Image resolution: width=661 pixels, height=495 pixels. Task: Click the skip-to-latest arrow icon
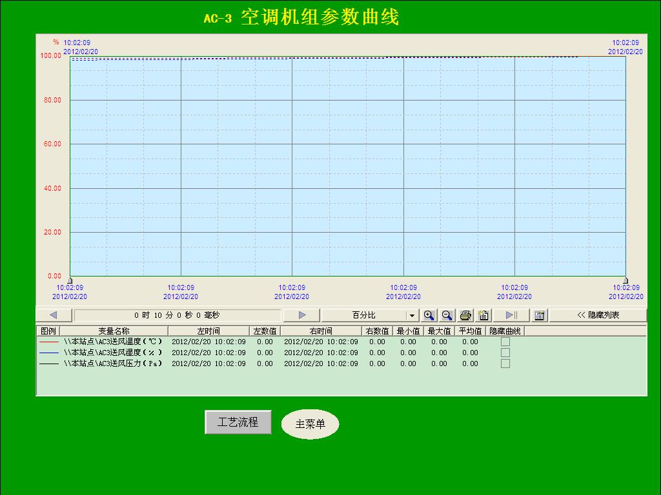coord(513,315)
